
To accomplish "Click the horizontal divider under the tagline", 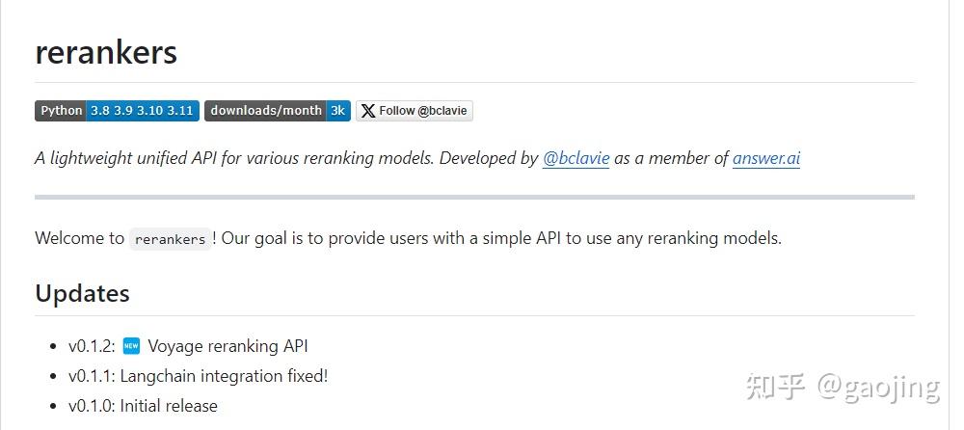I will [474, 197].
